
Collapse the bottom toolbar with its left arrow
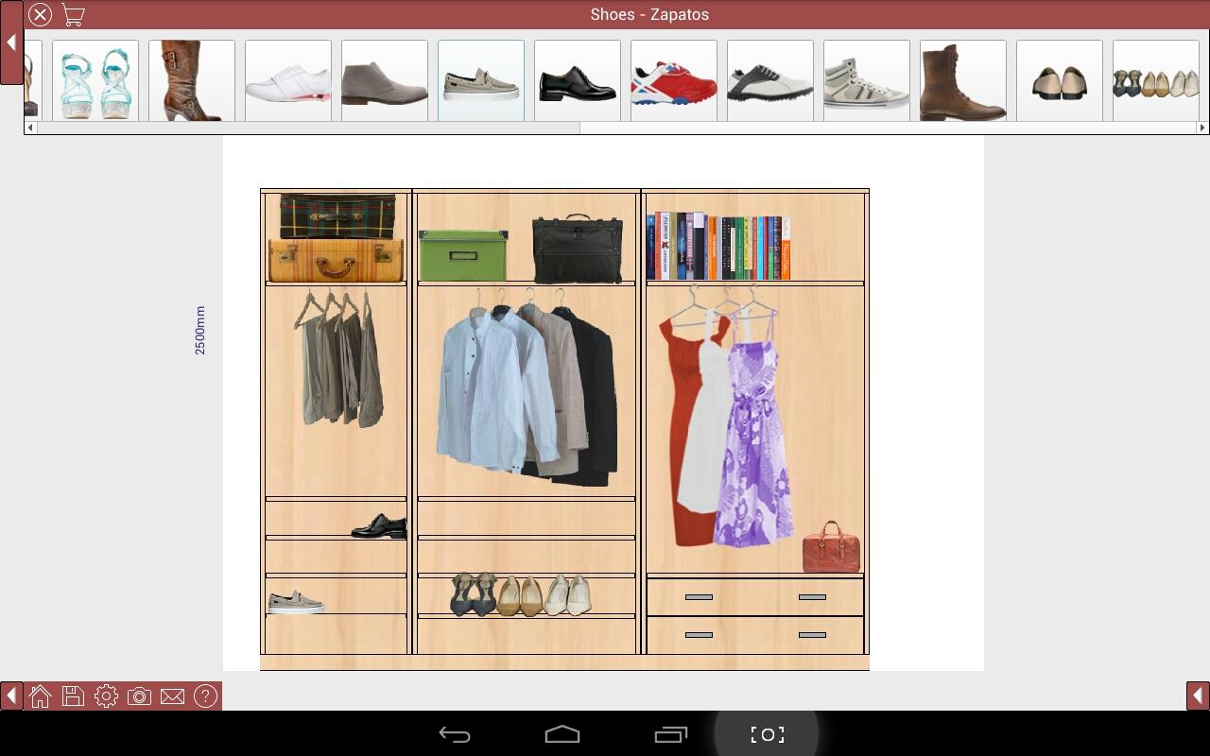coord(11,696)
